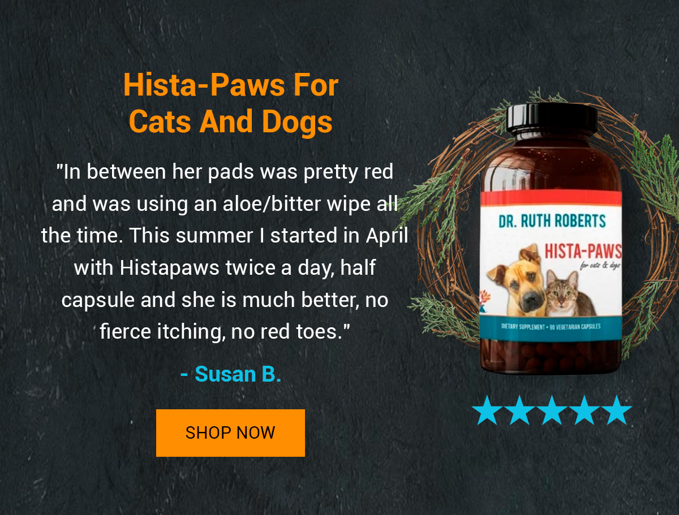Click the Susan B. reviewer name
The height and width of the screenshot is (515, 679).
coord(230,374)
